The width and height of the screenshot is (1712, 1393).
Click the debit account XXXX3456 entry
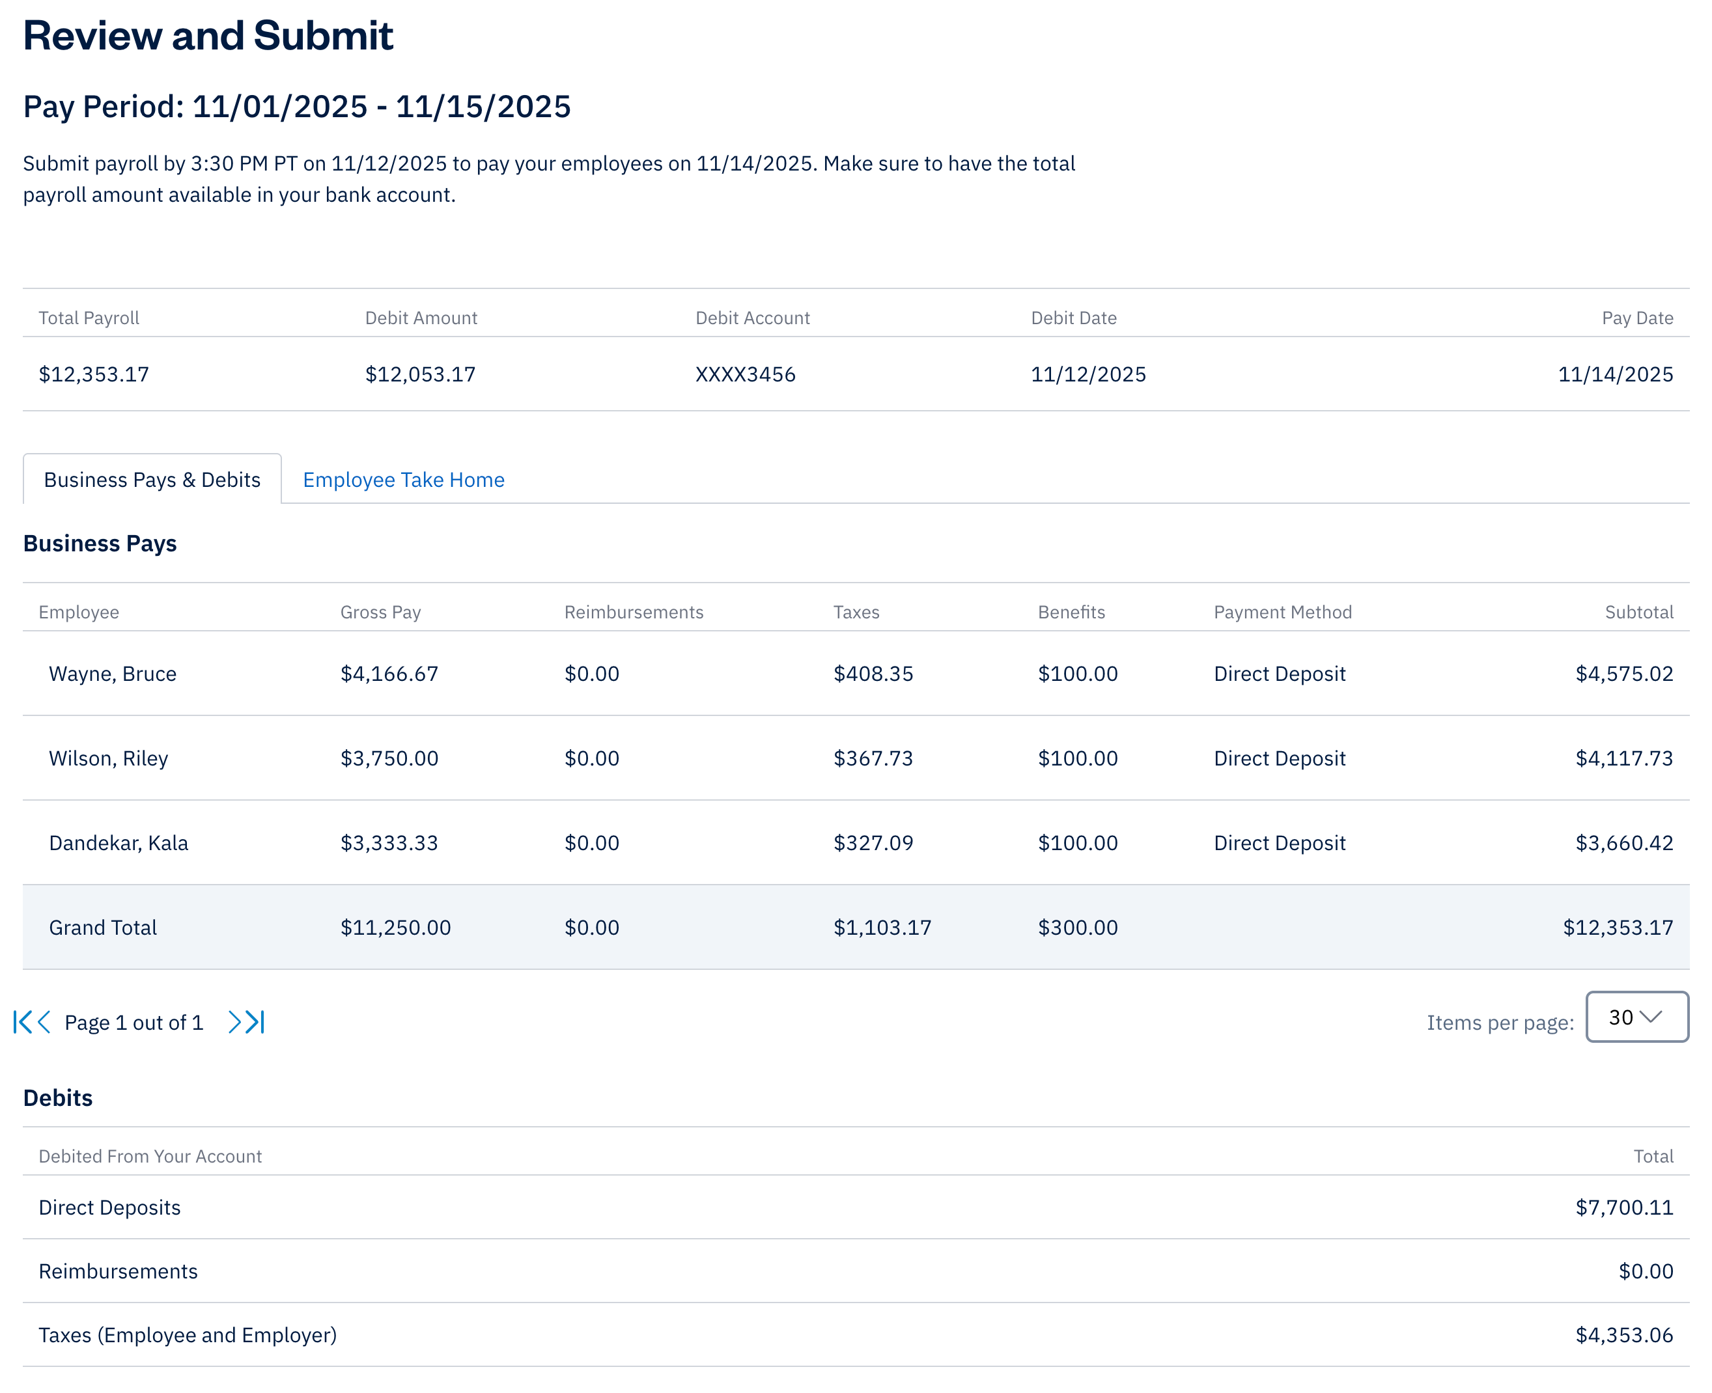745,374
